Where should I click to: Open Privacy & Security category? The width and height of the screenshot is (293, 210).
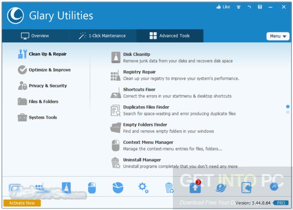tap(42, 86)
